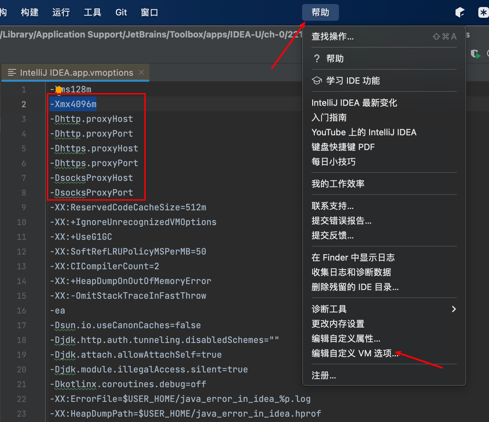489x422 pixels.
Task: Click the 注册... menu item
Action: coord(384,375)
